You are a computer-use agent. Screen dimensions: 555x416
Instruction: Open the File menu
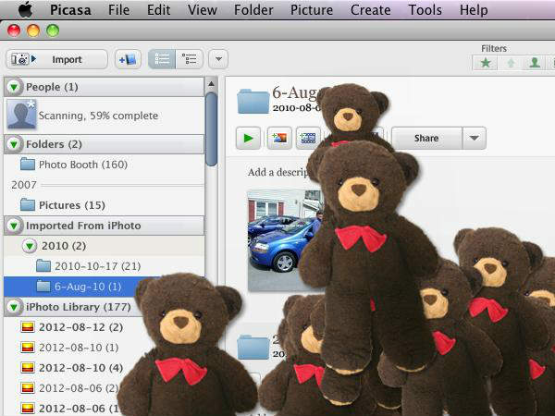tap(119, 10)
